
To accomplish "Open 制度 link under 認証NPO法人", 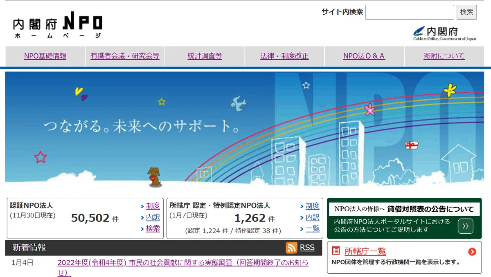I will pyautogui.click(x=153, y=206).
